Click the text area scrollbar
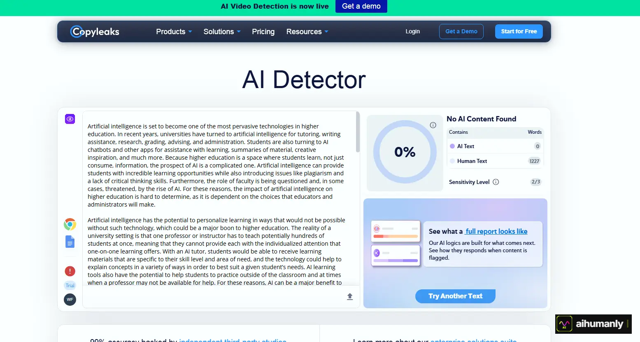This screenshot has width=640, height=342. 358,132
